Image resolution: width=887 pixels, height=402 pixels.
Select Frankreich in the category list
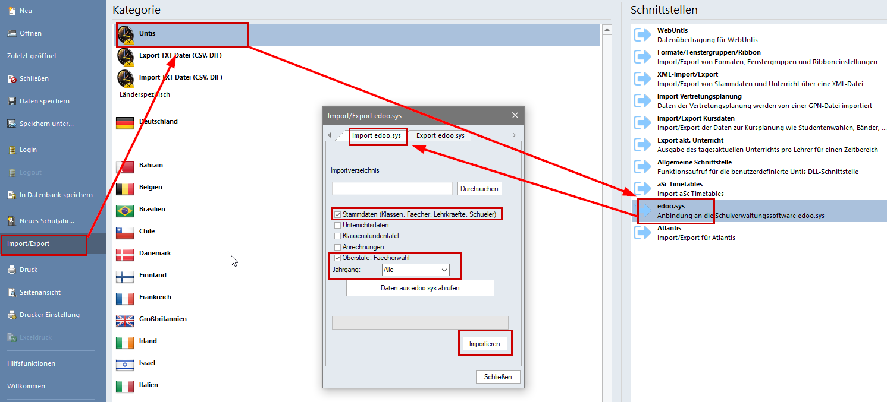tap(357, 299)
